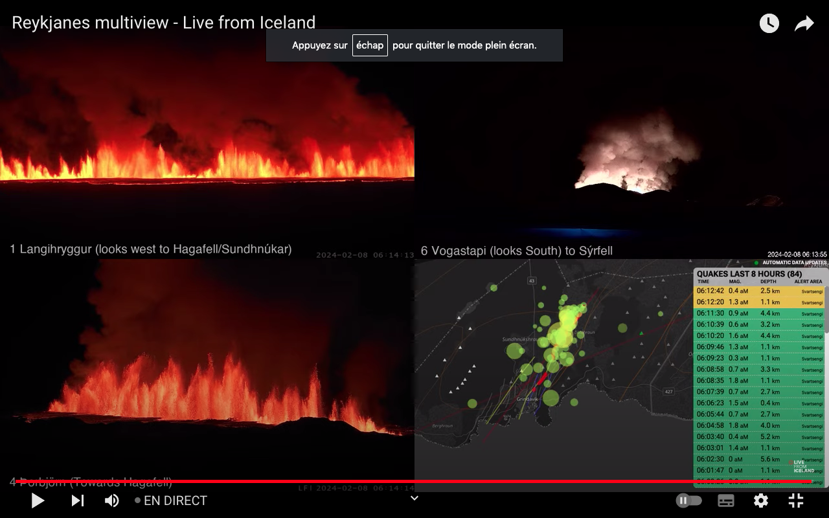Click the video title Reykjanes multiview
The width and height of the screenshot is (829, 518).
click(x=164, y=23)
